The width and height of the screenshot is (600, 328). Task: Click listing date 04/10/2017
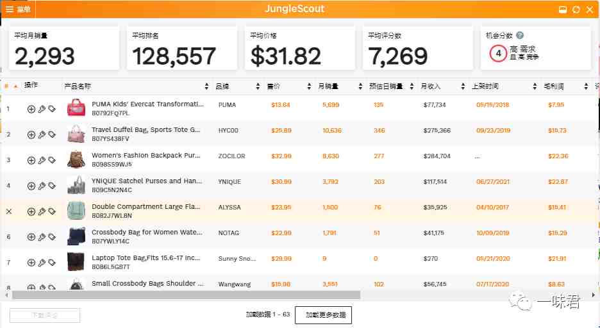coord(492,207)
